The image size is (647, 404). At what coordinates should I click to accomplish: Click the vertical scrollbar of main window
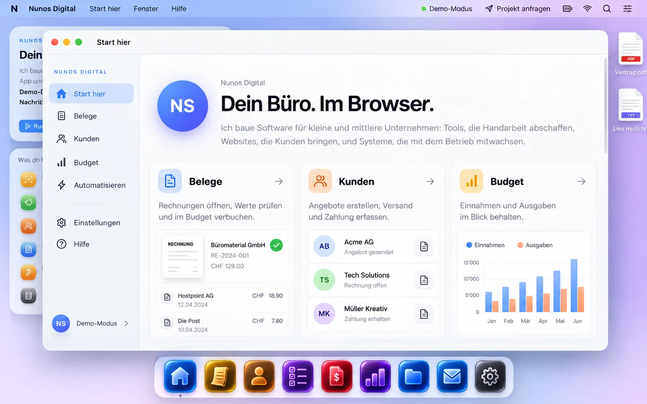(x=605, y=106)
